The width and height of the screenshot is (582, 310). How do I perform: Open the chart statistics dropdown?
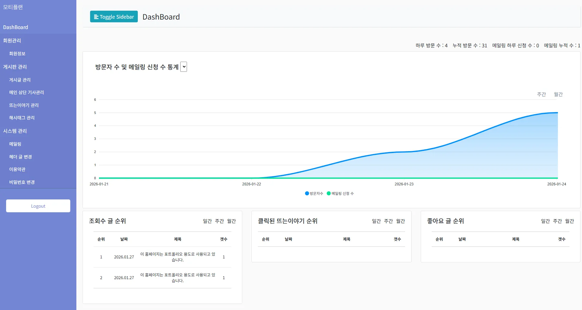184,67
